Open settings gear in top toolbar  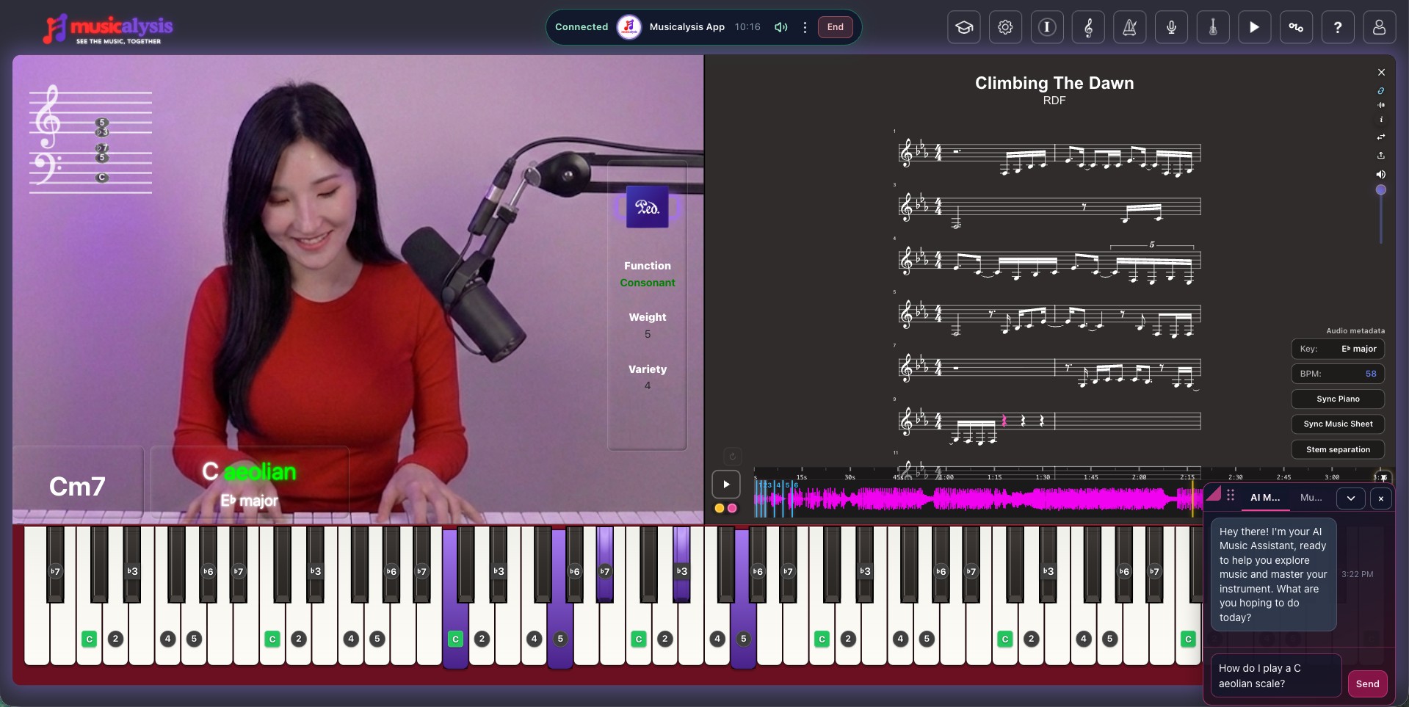[1005, 27]
